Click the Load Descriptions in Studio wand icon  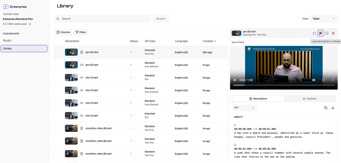click(x=321, y=33)
